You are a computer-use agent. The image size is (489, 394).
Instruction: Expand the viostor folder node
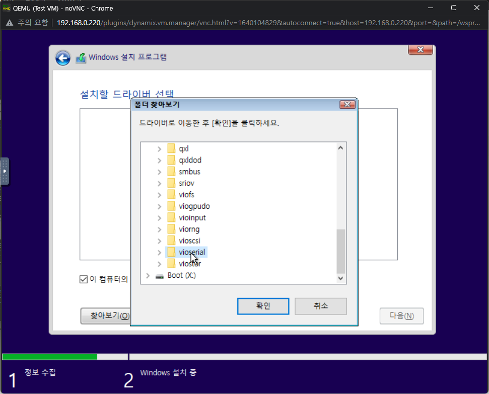(x=159, y=264)
